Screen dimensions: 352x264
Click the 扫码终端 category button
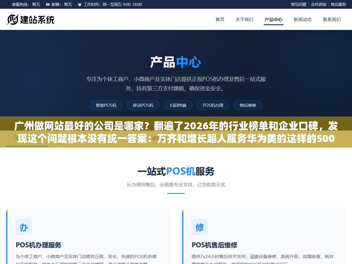[178, 105]
